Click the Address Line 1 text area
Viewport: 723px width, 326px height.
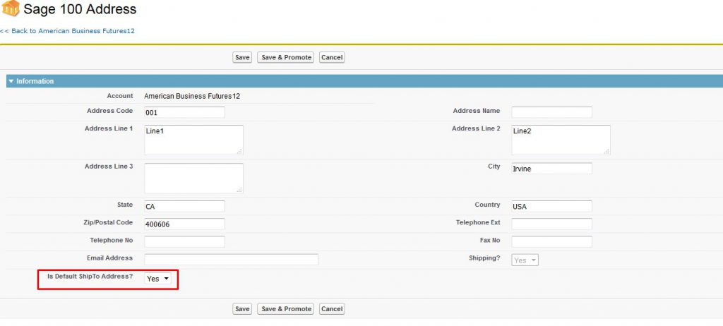193,140
